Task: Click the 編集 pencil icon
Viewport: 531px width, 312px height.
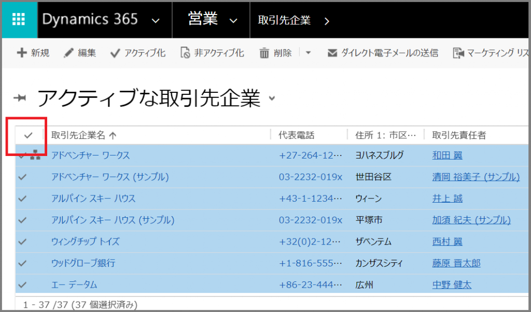Action: [68, 53]
